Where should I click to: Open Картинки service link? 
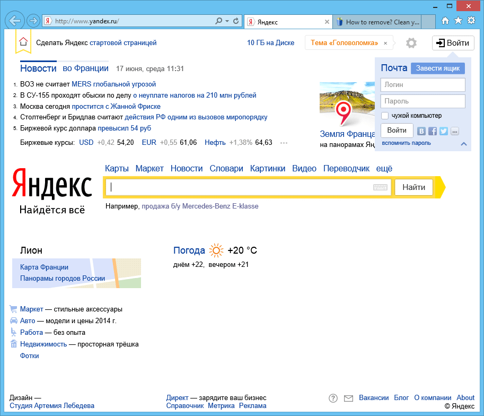coord(268,168)
